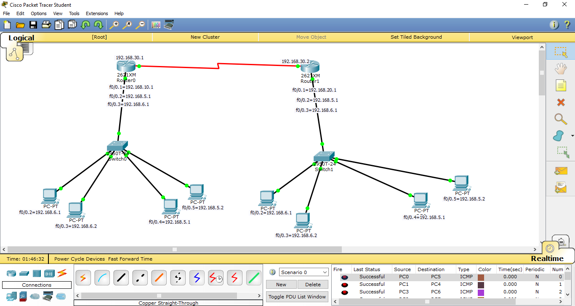Click the Add Simple PDU envelope tool
The width and height of the screenshot is (575, 306).
562,171
